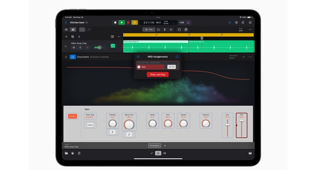Click the Freeze button
Screen dimensions: 318x170
(x=90, y=125)
